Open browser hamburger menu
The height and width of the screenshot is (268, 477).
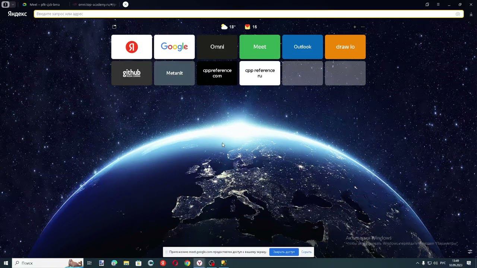tap(438, 4)
